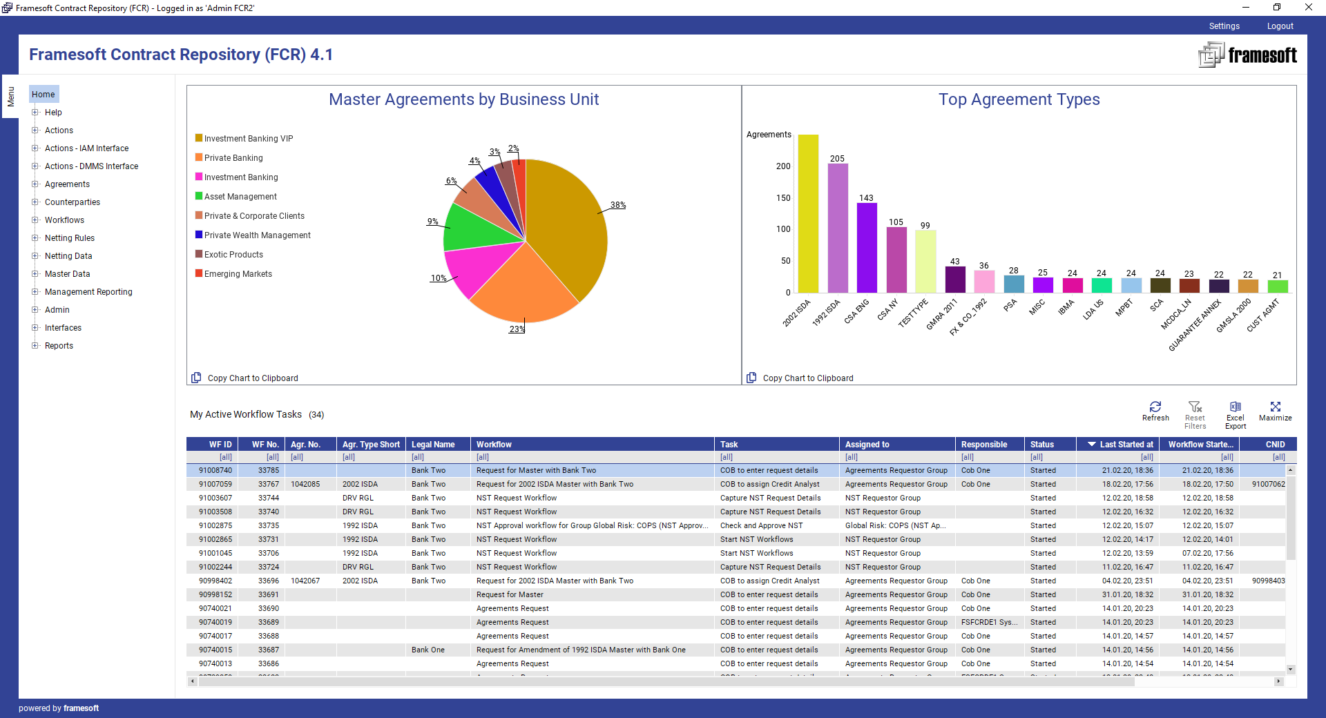
Task: Click CNID value 91007062
Action: [1269, 484]
